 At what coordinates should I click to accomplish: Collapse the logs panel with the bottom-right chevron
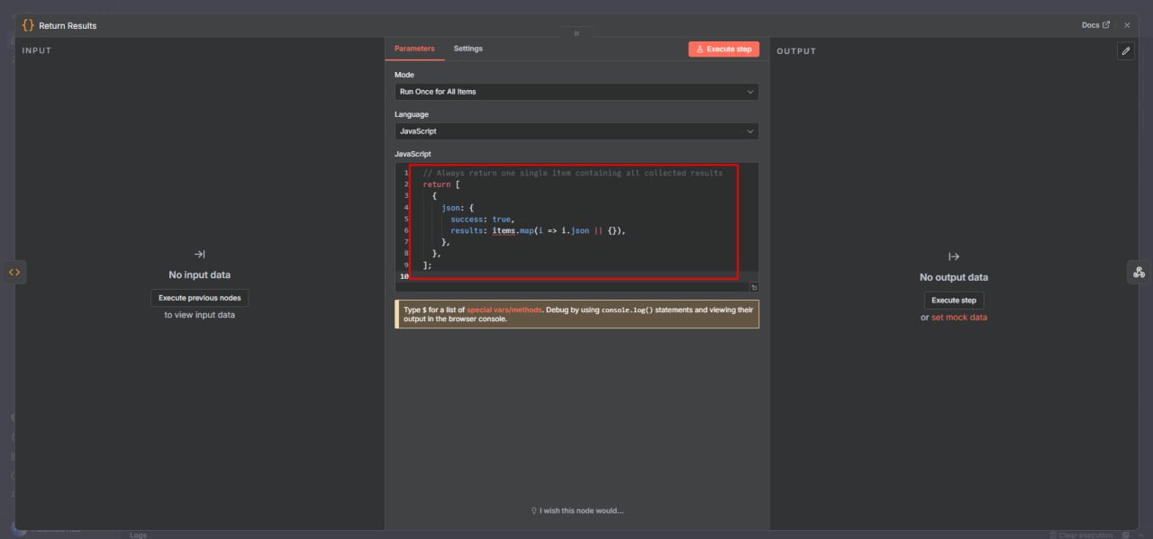1142,535
